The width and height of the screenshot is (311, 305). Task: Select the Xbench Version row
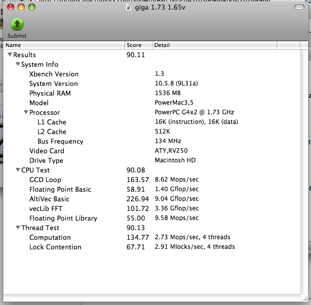coord(152,74)
